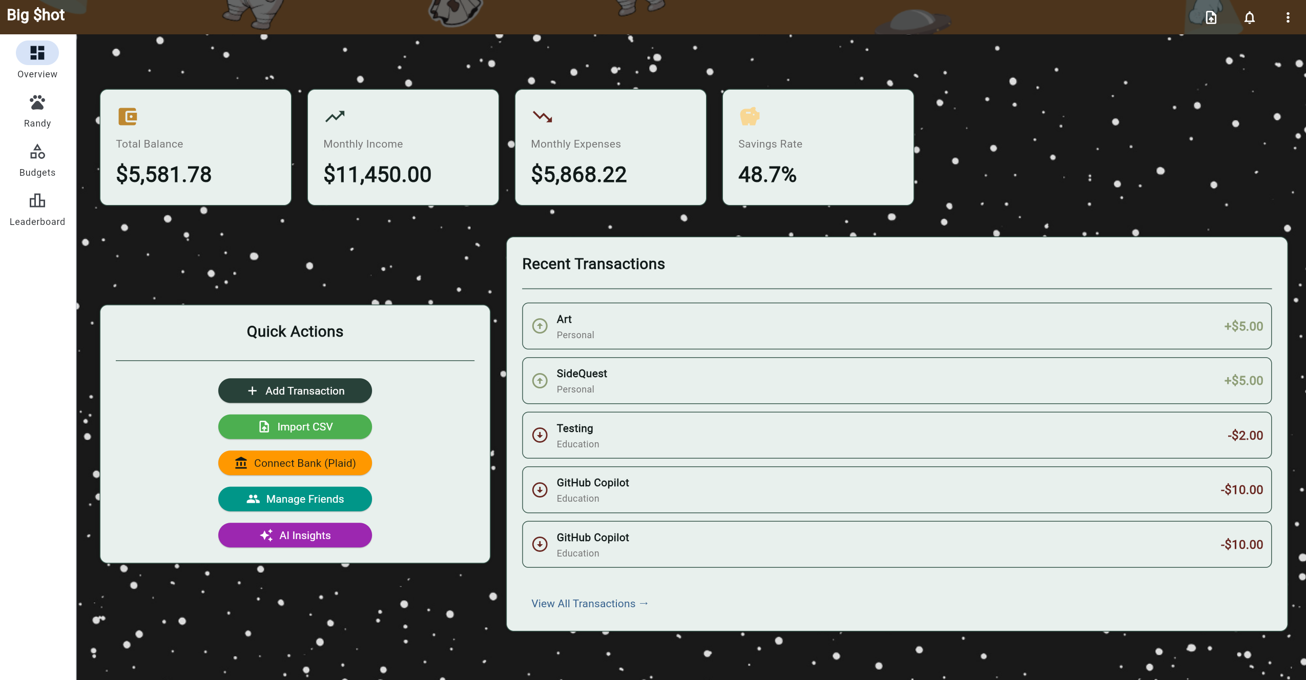Follow the View All Transactions link

coord(589,603)
